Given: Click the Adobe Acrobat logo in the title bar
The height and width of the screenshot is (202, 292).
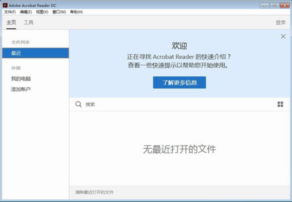Looking at the screenshot, I should [5, 5].
